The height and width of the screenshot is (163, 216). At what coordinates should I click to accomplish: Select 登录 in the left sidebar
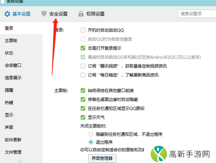[x=21, y=28]
